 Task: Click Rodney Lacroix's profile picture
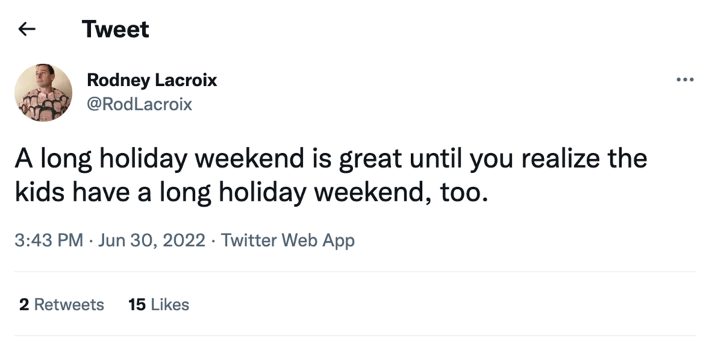(x=43, y=92)
